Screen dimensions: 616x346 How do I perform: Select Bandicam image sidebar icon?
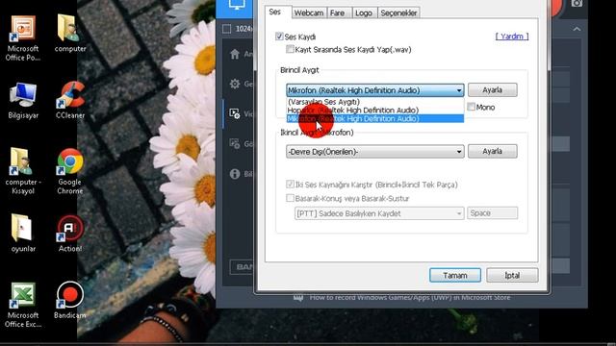pyautogui.click(x=235, y=143)
